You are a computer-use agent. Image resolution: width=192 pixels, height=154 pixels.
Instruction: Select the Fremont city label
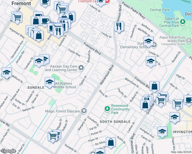[21, 3]
